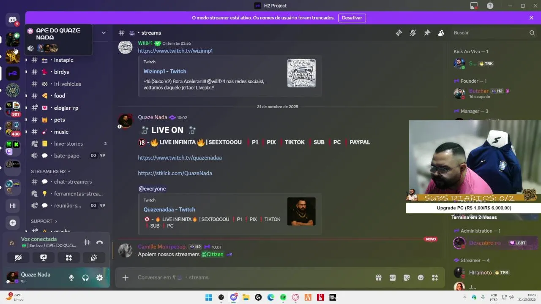
Task: Open Discord direct messages home icon
Action: coord(13,19)
